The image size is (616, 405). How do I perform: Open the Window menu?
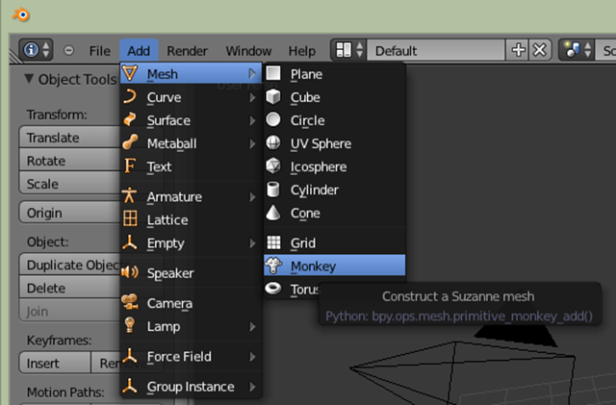[x=248, y=50]
